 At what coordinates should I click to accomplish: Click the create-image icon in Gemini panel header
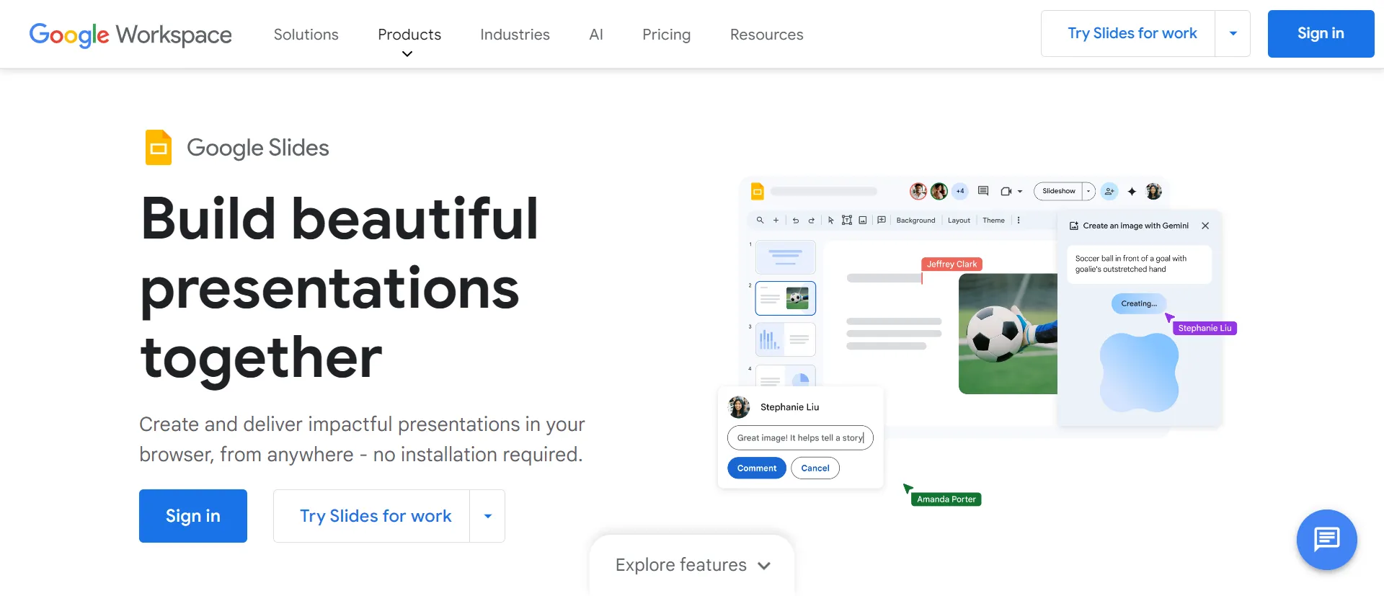(x=1074, y=226)
